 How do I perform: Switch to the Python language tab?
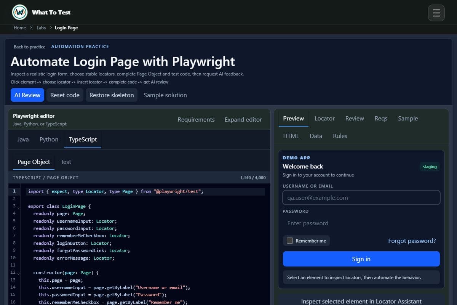tap(49, 139)
